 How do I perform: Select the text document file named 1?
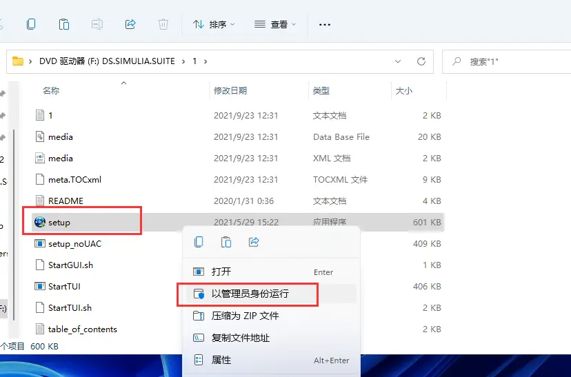(x=50, y=115)
